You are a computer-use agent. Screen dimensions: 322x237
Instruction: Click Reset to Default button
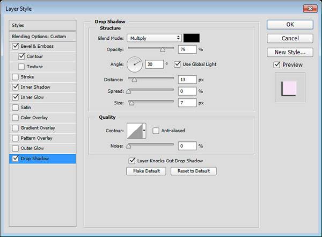193,171
